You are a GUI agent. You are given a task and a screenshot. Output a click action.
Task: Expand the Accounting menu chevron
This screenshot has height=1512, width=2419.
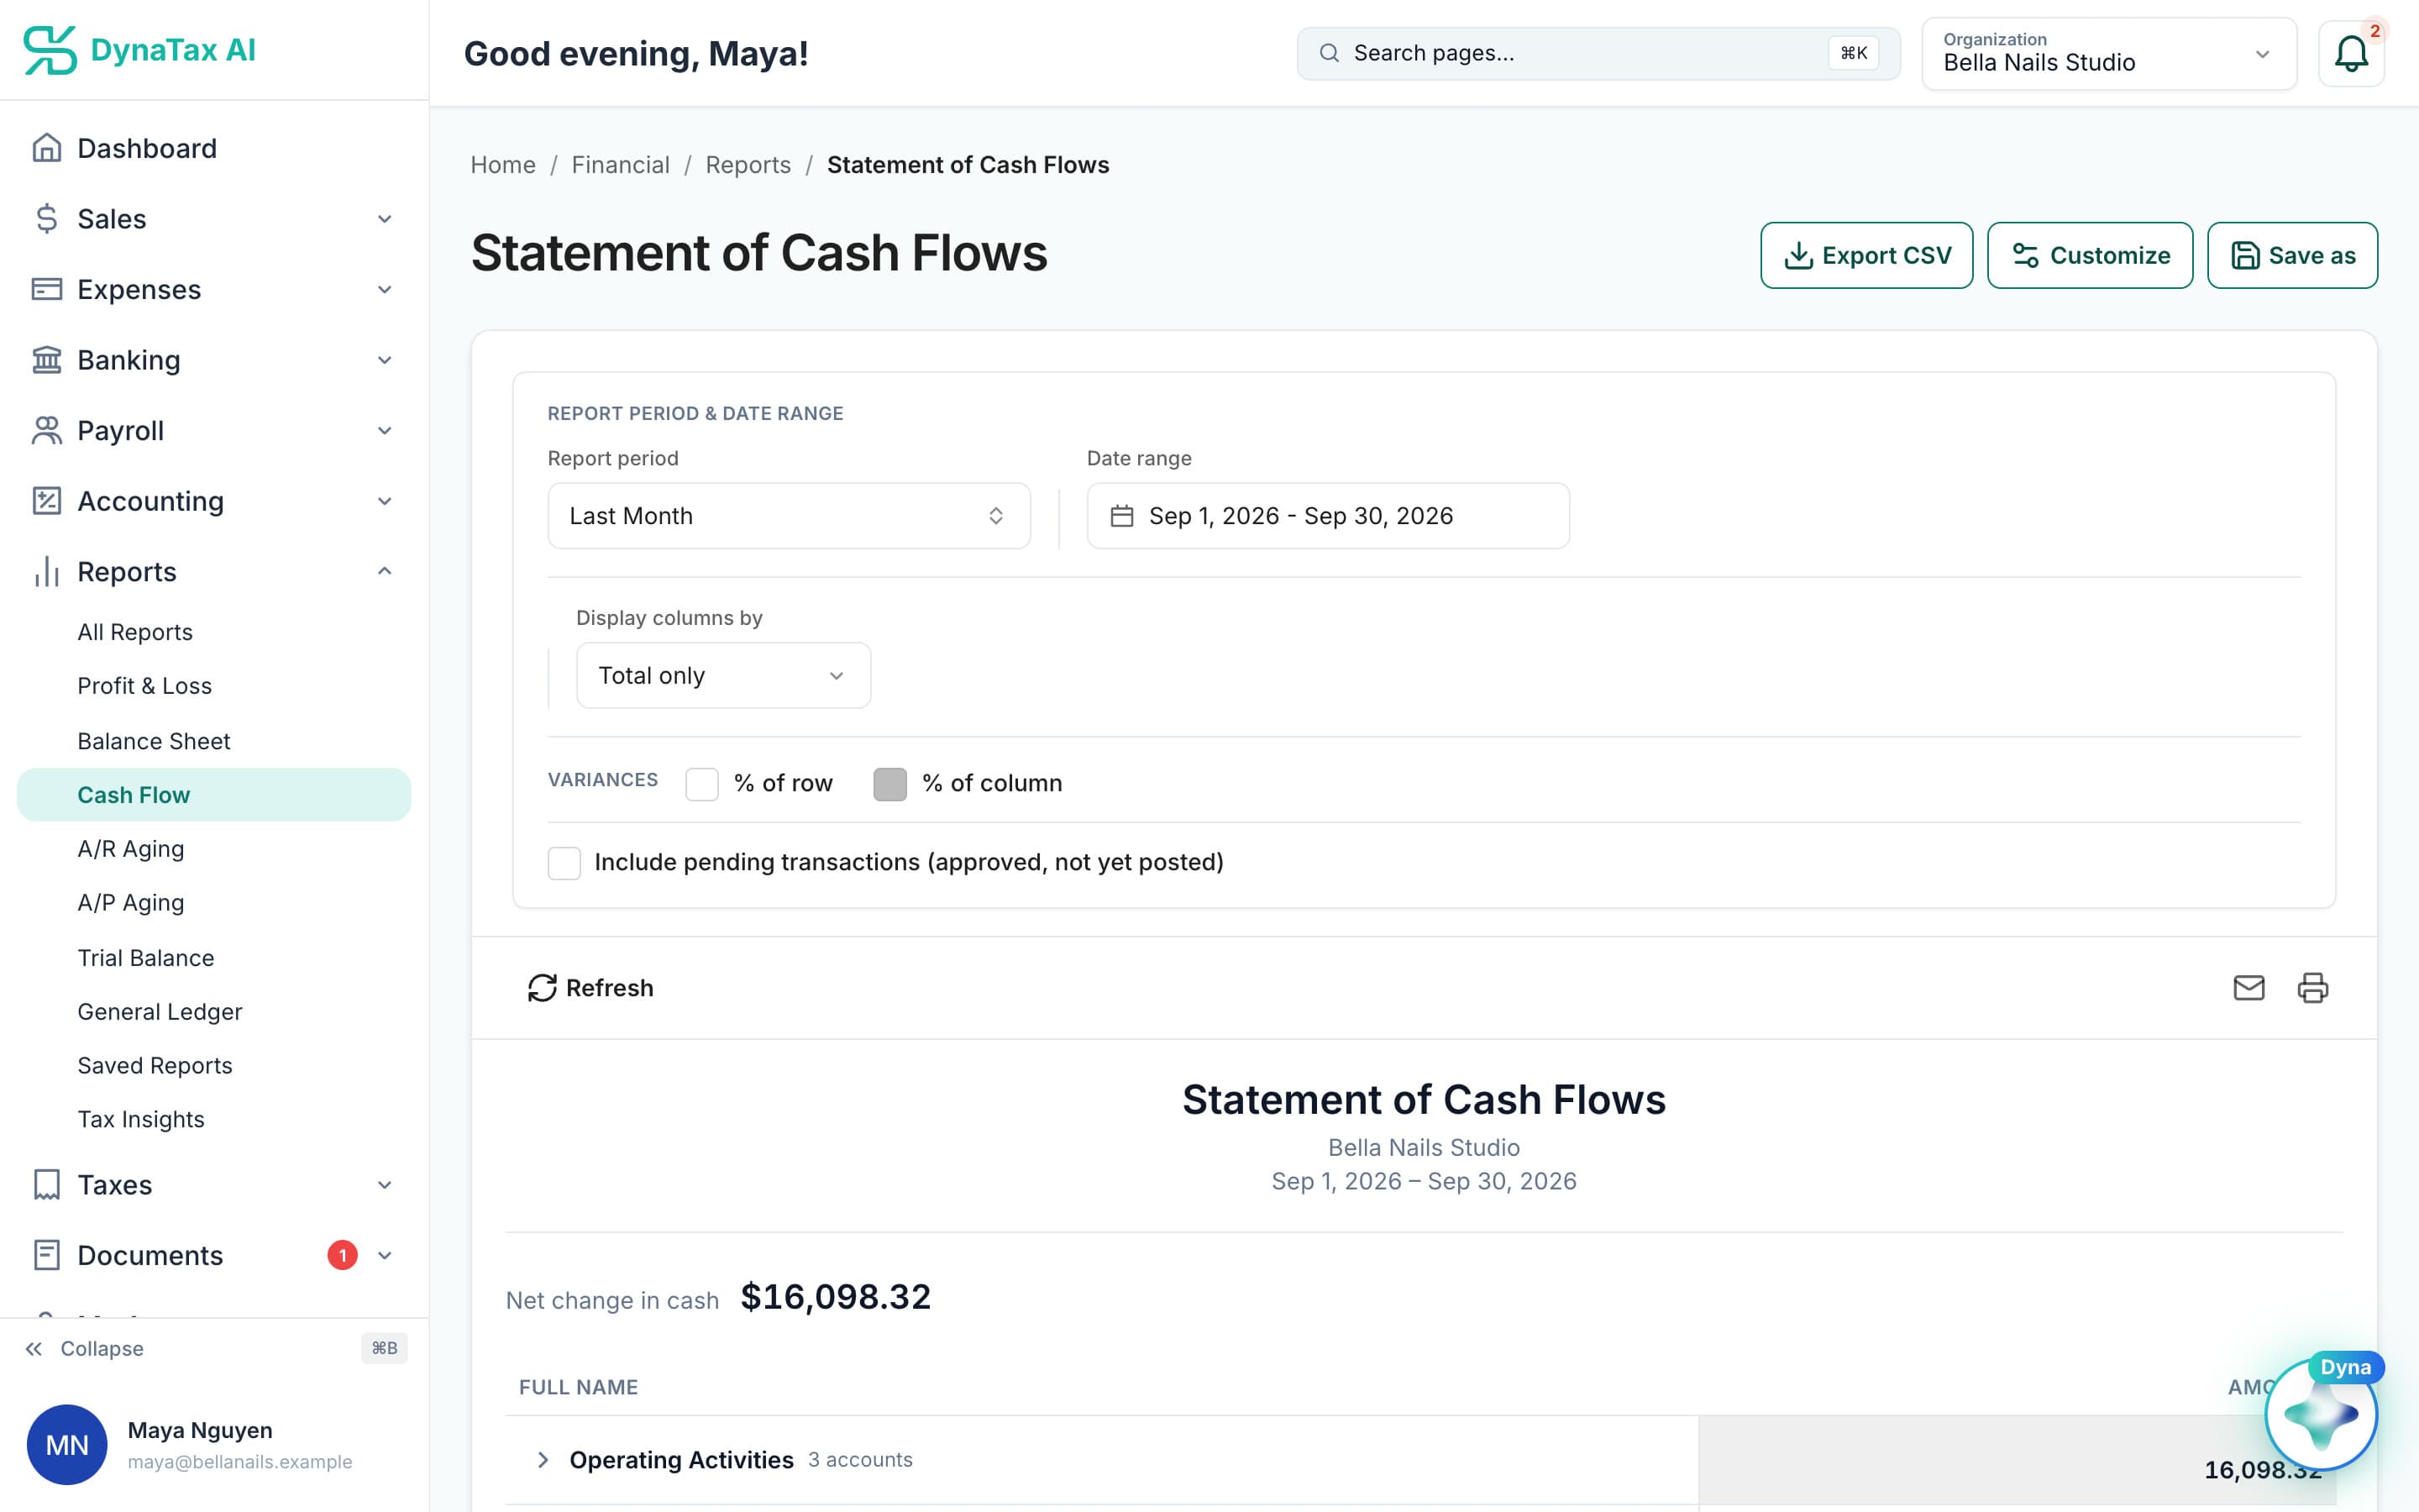pos(385,501)
